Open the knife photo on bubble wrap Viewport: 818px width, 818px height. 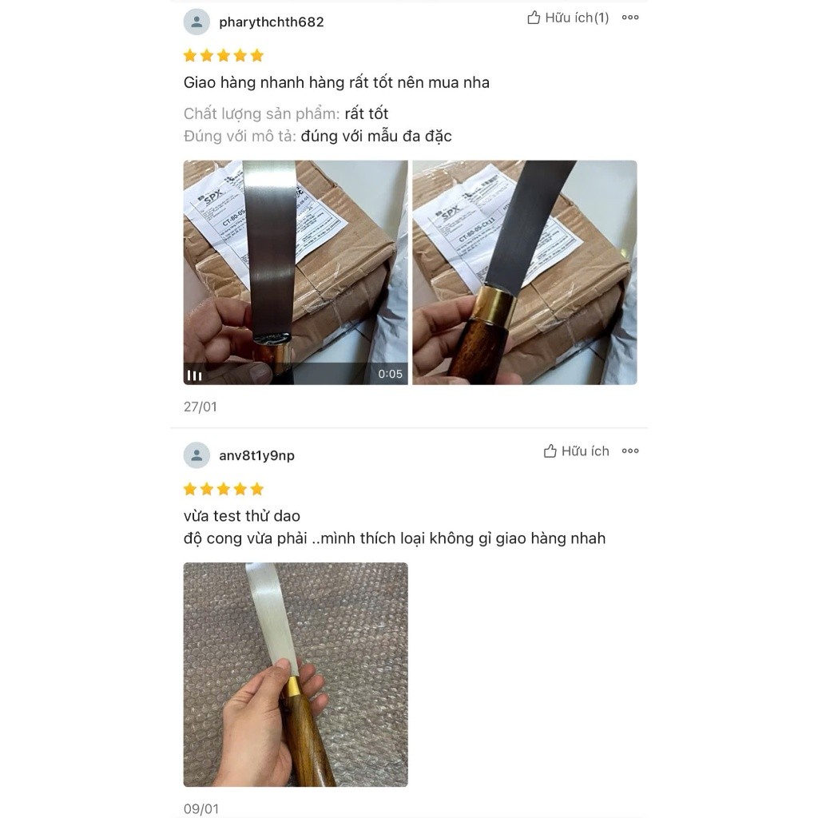(x=296, y=674)
